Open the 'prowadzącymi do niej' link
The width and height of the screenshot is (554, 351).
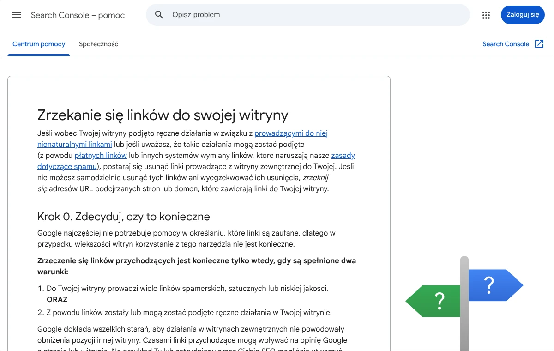pyautogui.click(x=291, y=133)
